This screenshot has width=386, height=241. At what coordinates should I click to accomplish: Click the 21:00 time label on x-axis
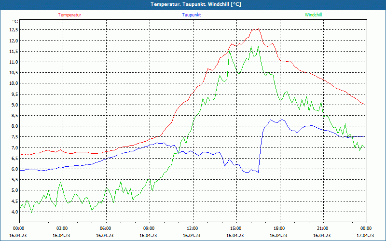323,228
